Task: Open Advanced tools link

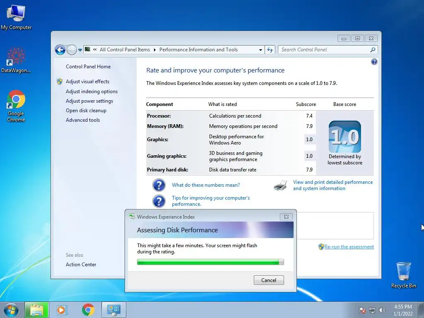Action: point(83,120)
